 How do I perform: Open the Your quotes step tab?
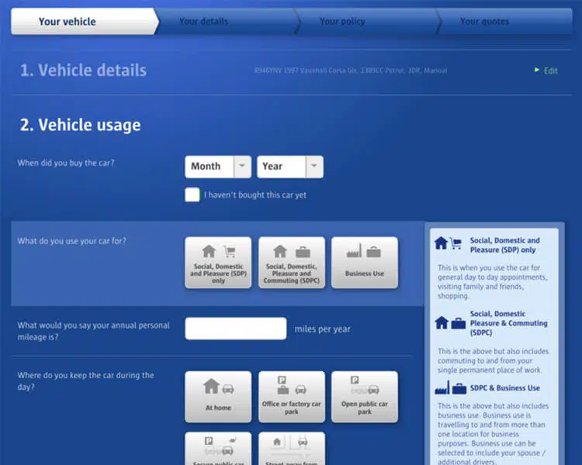484,22
